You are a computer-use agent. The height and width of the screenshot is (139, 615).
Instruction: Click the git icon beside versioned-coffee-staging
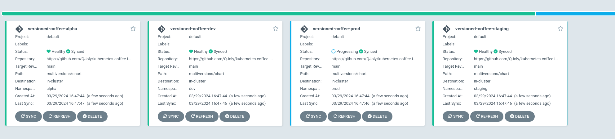(446, 29)
